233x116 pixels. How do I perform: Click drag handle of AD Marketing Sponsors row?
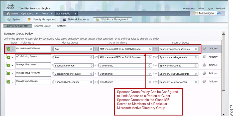6,56
